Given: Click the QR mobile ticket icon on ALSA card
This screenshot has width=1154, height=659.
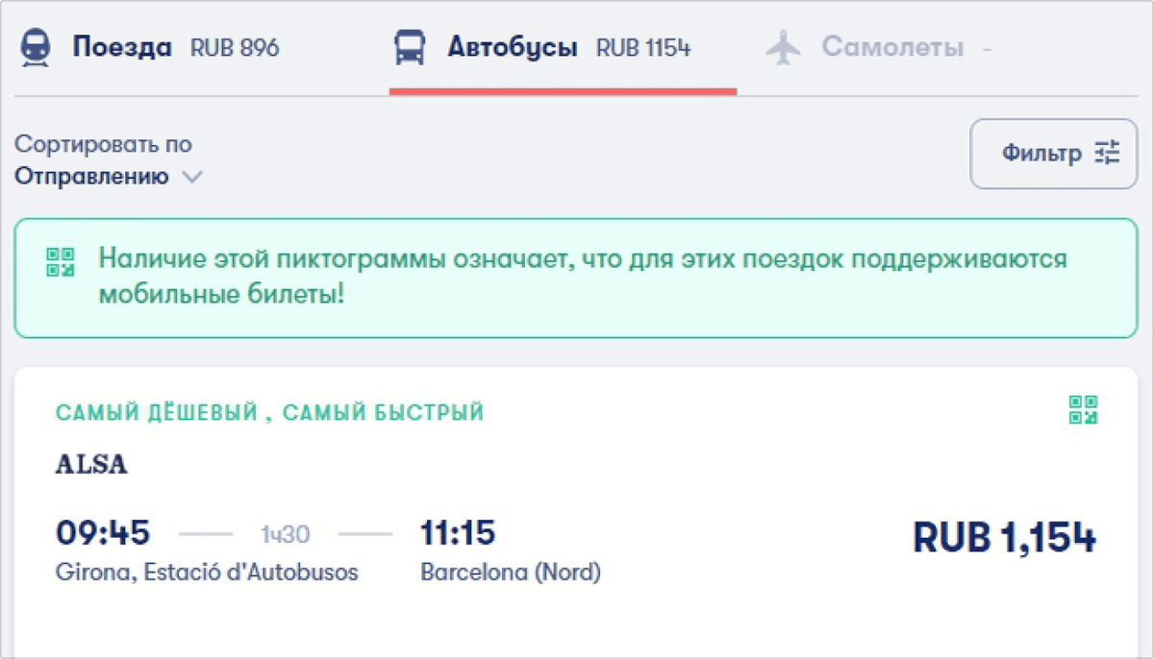Looking at the screenshot, I should click(x=1084, y=409).
